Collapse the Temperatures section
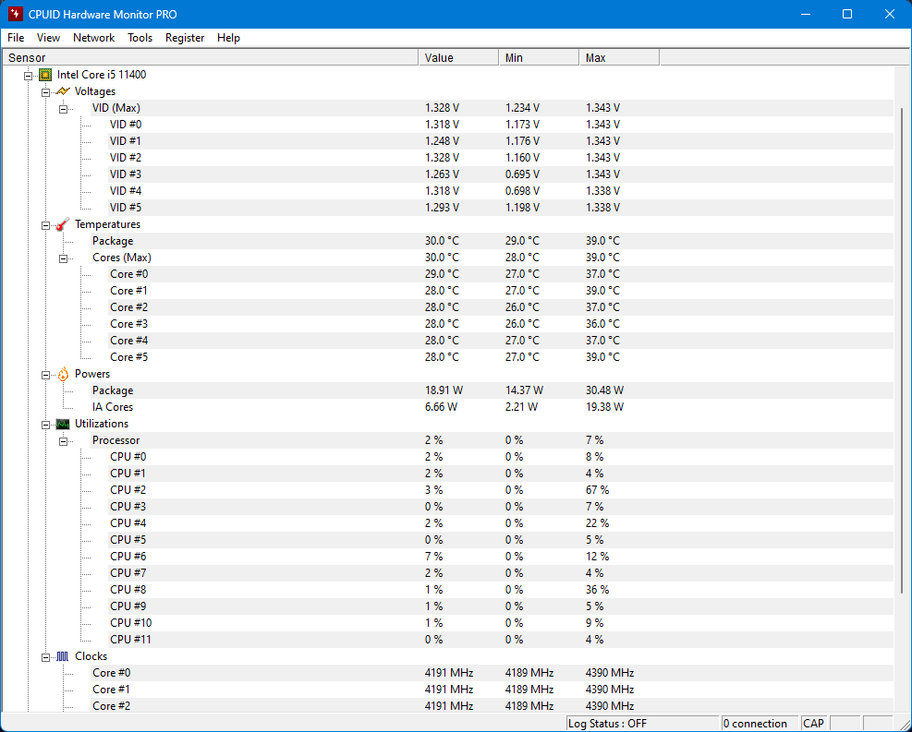912x732 pixels. (x=45, y=225)
